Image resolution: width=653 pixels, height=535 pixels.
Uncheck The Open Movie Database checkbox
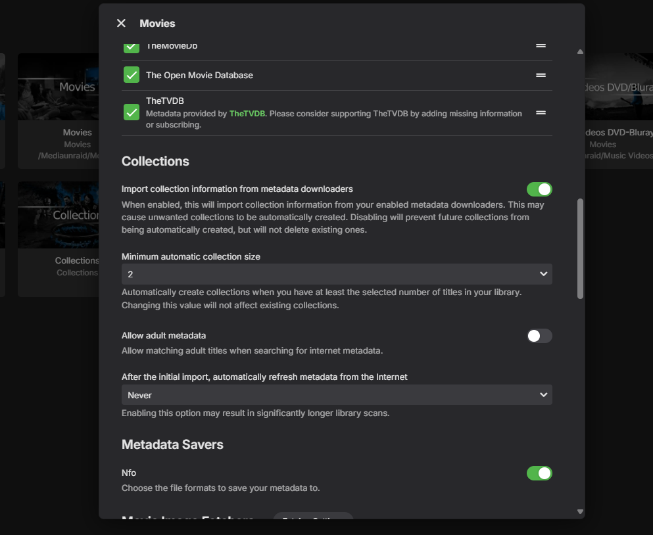pos(132,75)
